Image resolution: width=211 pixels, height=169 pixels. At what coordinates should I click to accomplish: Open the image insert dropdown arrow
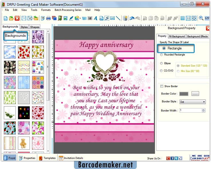click(x=80, y=18)
